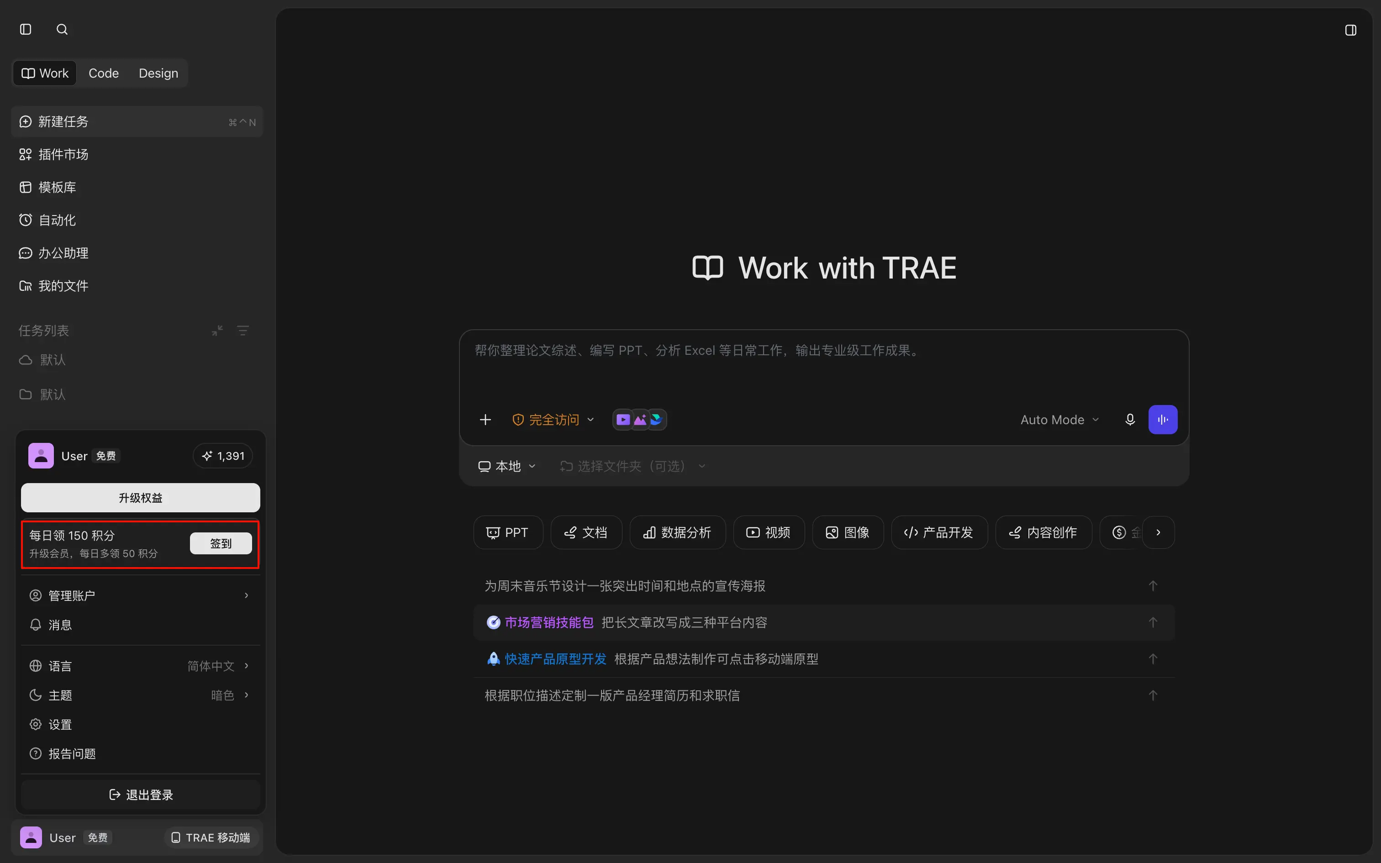1381x863 pixels.
Task: Open the 完全访问 permission dropdown
Action: [x=553, y=420]
